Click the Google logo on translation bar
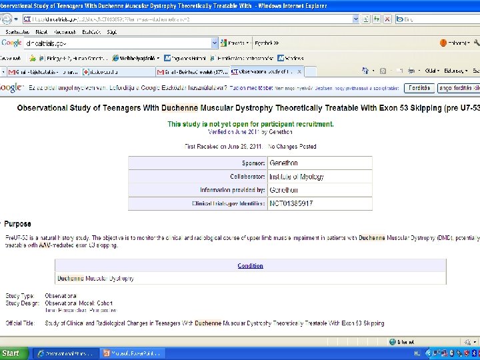The width and height of the screenshot is (480, 360). point(11,88)
